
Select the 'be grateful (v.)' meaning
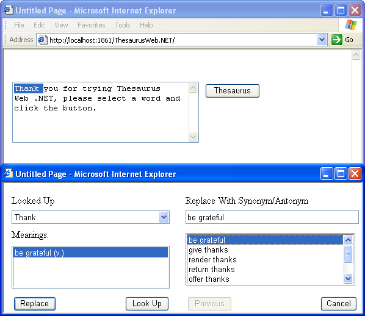(90, 253)
